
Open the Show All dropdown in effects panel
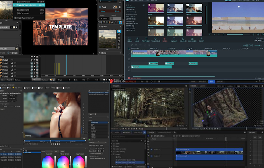point(127,141)
